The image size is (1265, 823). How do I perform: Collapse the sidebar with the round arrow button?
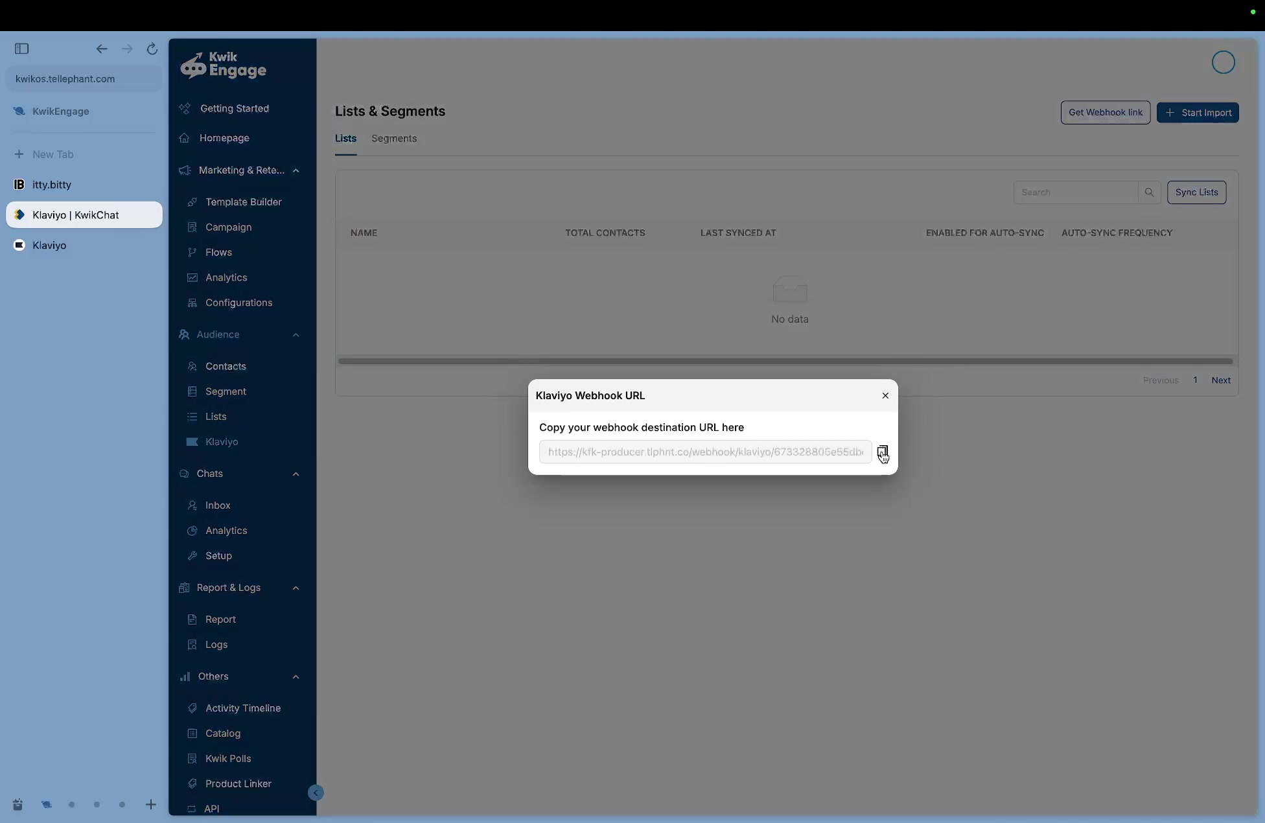(316, 793)
